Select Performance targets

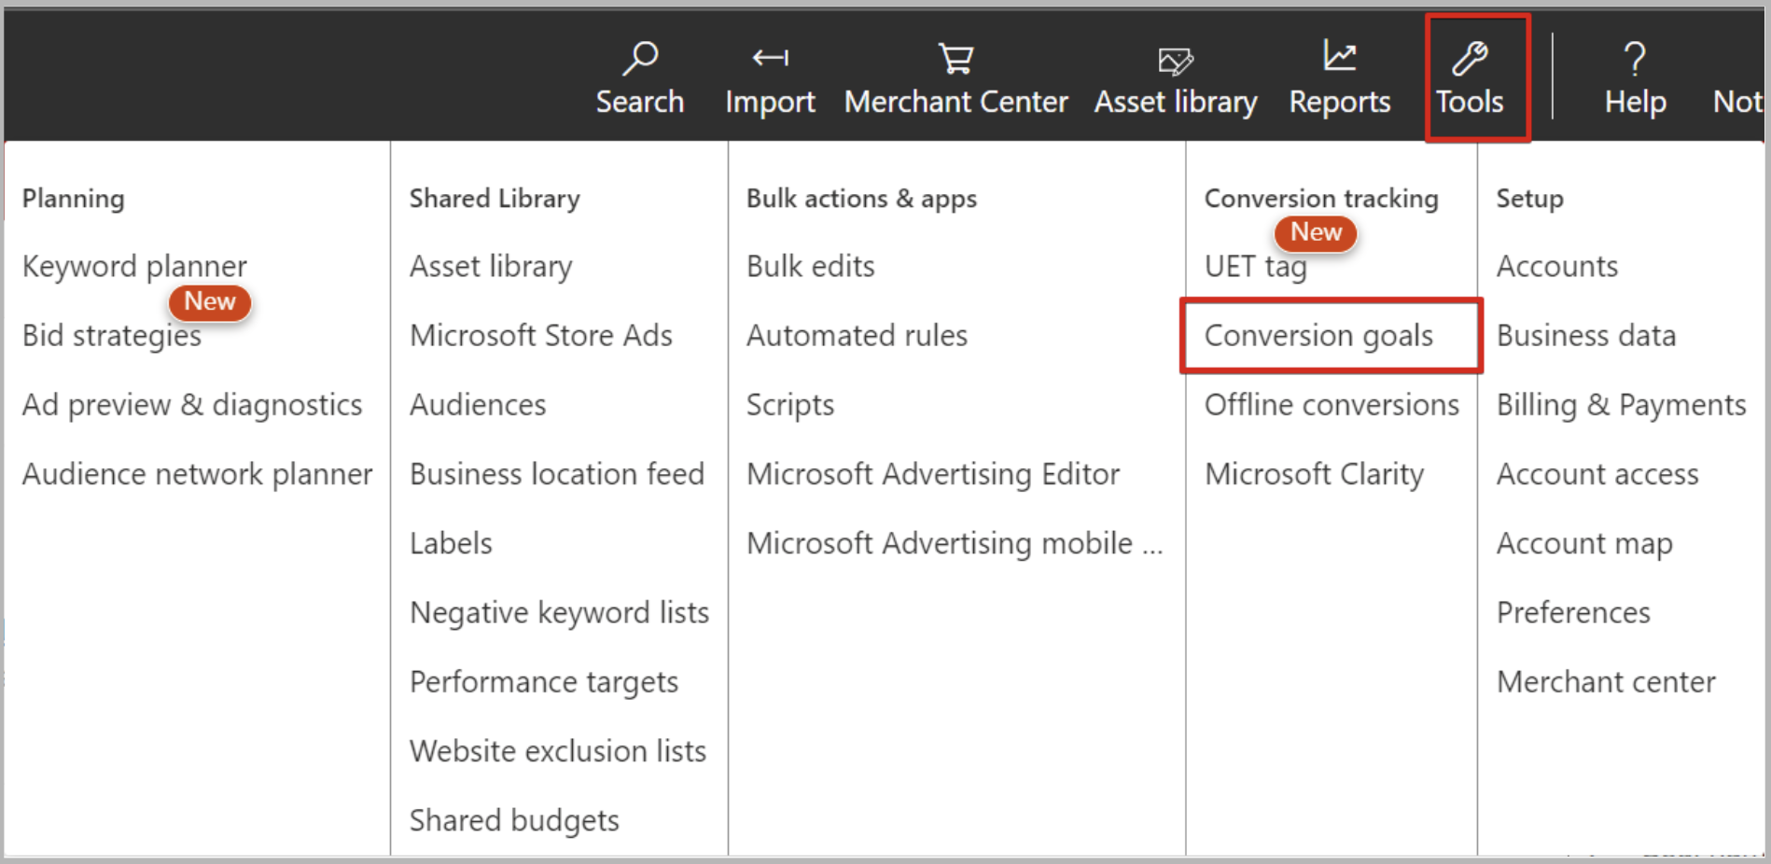[544, 682]
